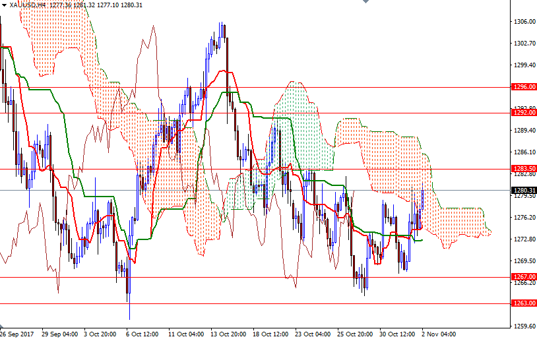This screenshot has width=537, height=339.
Task: Select the 1267.00 red price level label
Action: pyautogui.click(x=524, y=277)
